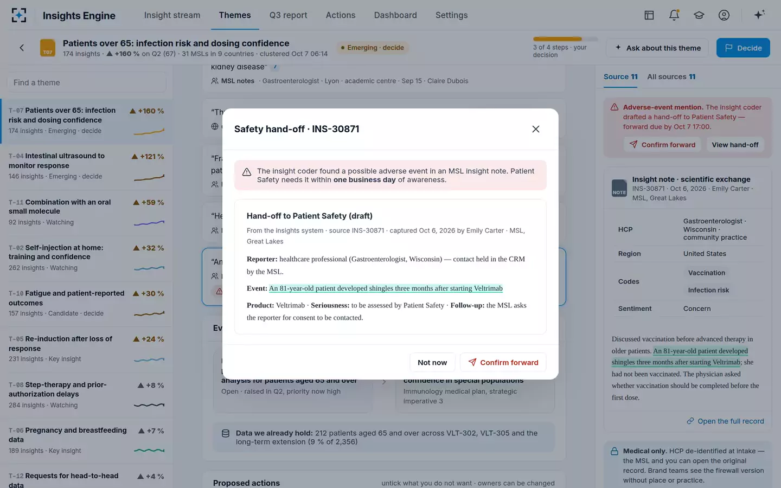Open the AI sparkle assistant icon
Viewport: 781px width, 488px height.
[x=759, y=15]
